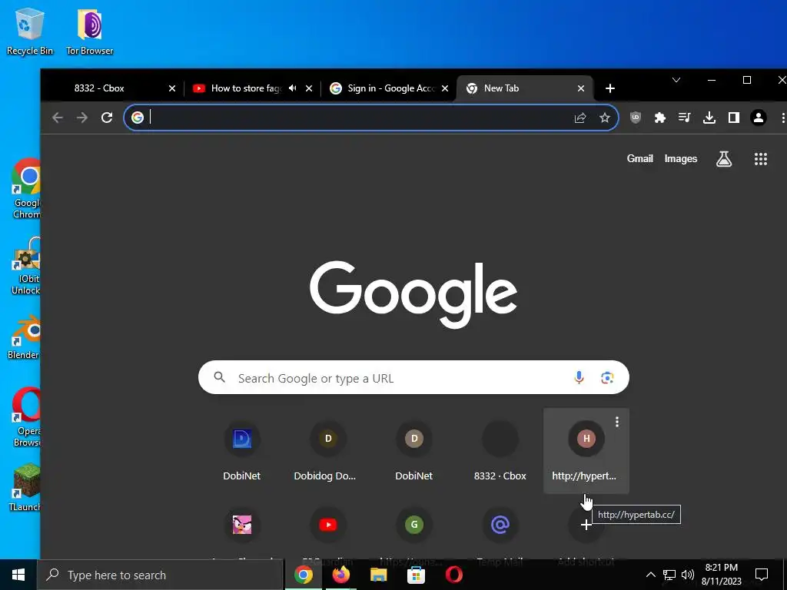Image resolution: width=787 pixels, height=590 pixels.
Task: Switch to the How to store YouTube tab
Action: pyautogui.click(x=252, y=88)
